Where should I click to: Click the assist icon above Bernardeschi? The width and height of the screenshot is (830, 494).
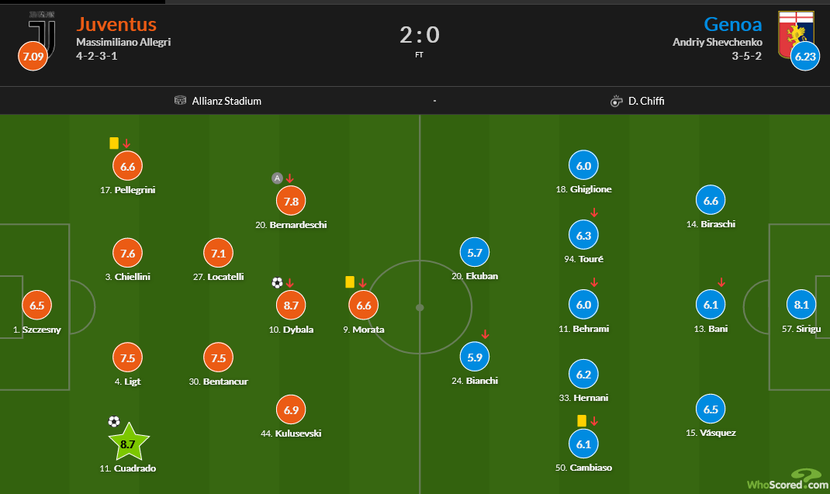coord(277,178)
